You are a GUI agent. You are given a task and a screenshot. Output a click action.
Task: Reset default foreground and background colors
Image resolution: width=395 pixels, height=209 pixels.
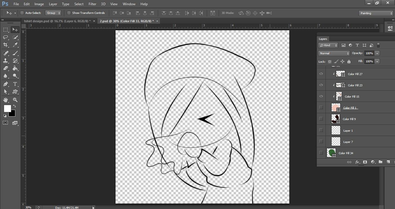coord(5,115)
